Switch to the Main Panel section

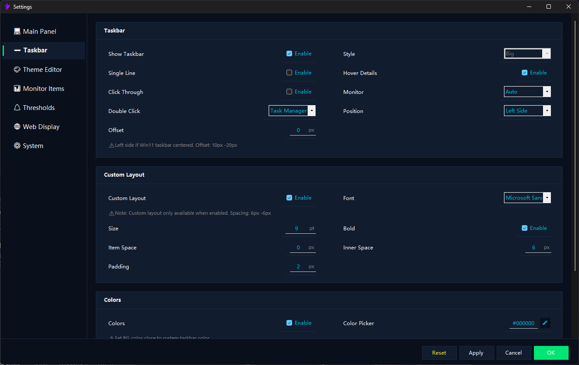click(x=43, y=31)
